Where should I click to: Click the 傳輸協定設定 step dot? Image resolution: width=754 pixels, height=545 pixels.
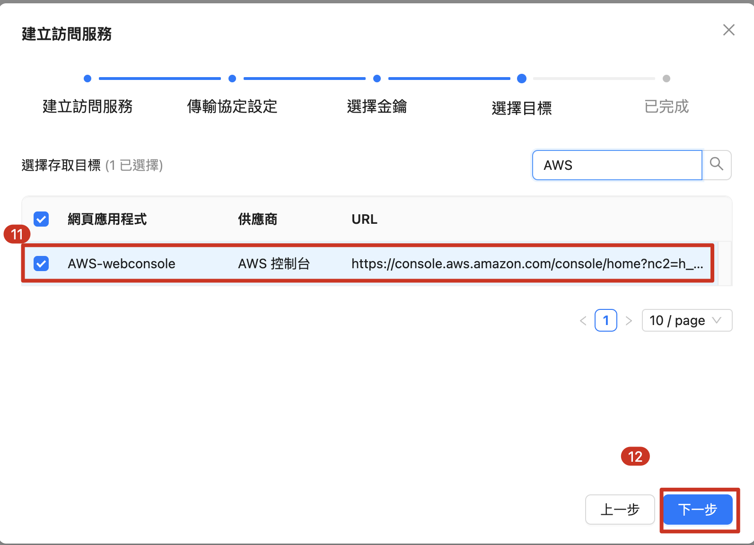232,79
